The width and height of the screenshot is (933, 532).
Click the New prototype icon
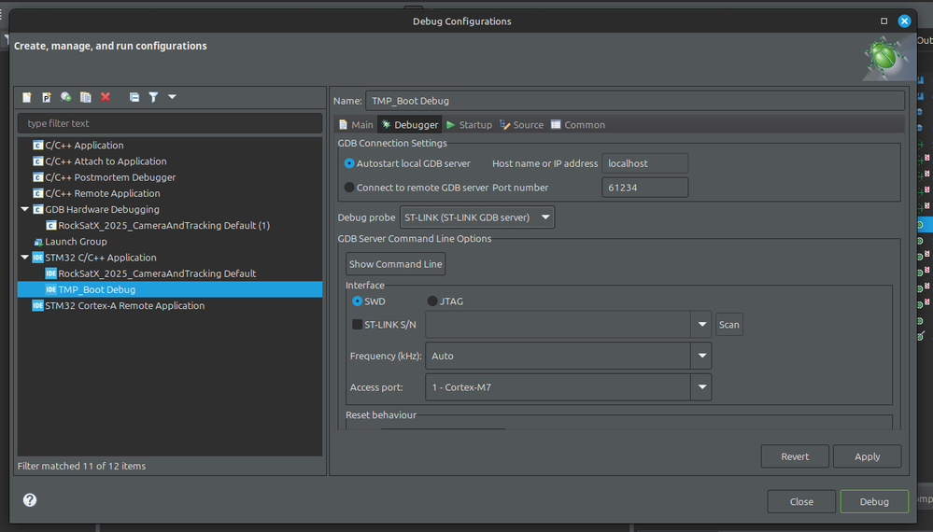pos(47,97)
